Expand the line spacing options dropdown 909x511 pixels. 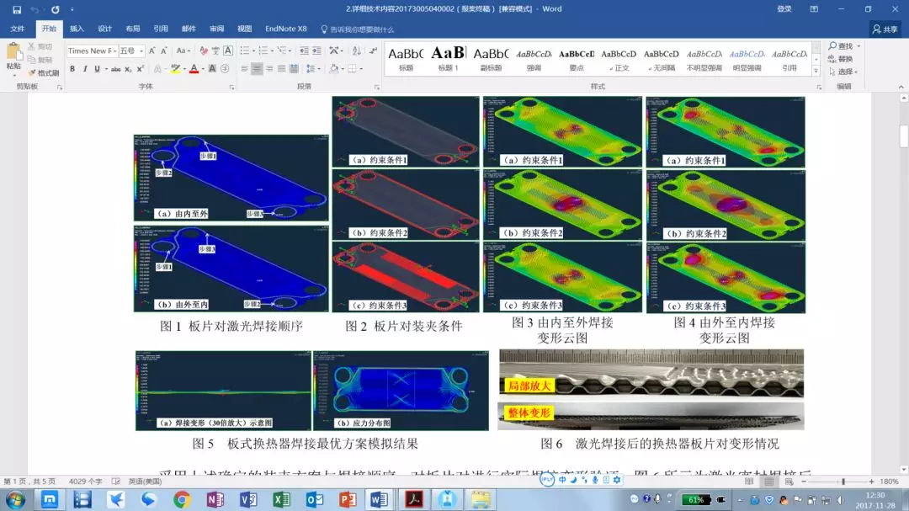tap(319, 67)
